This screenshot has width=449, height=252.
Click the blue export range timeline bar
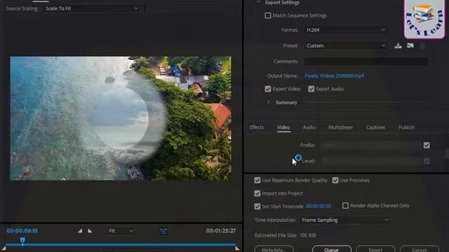tap(120, 244)
